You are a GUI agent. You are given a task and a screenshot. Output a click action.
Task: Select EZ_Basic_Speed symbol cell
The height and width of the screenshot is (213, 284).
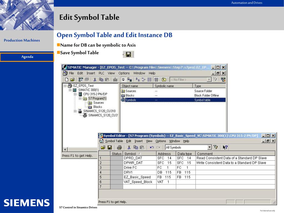[x=140, y=177]
